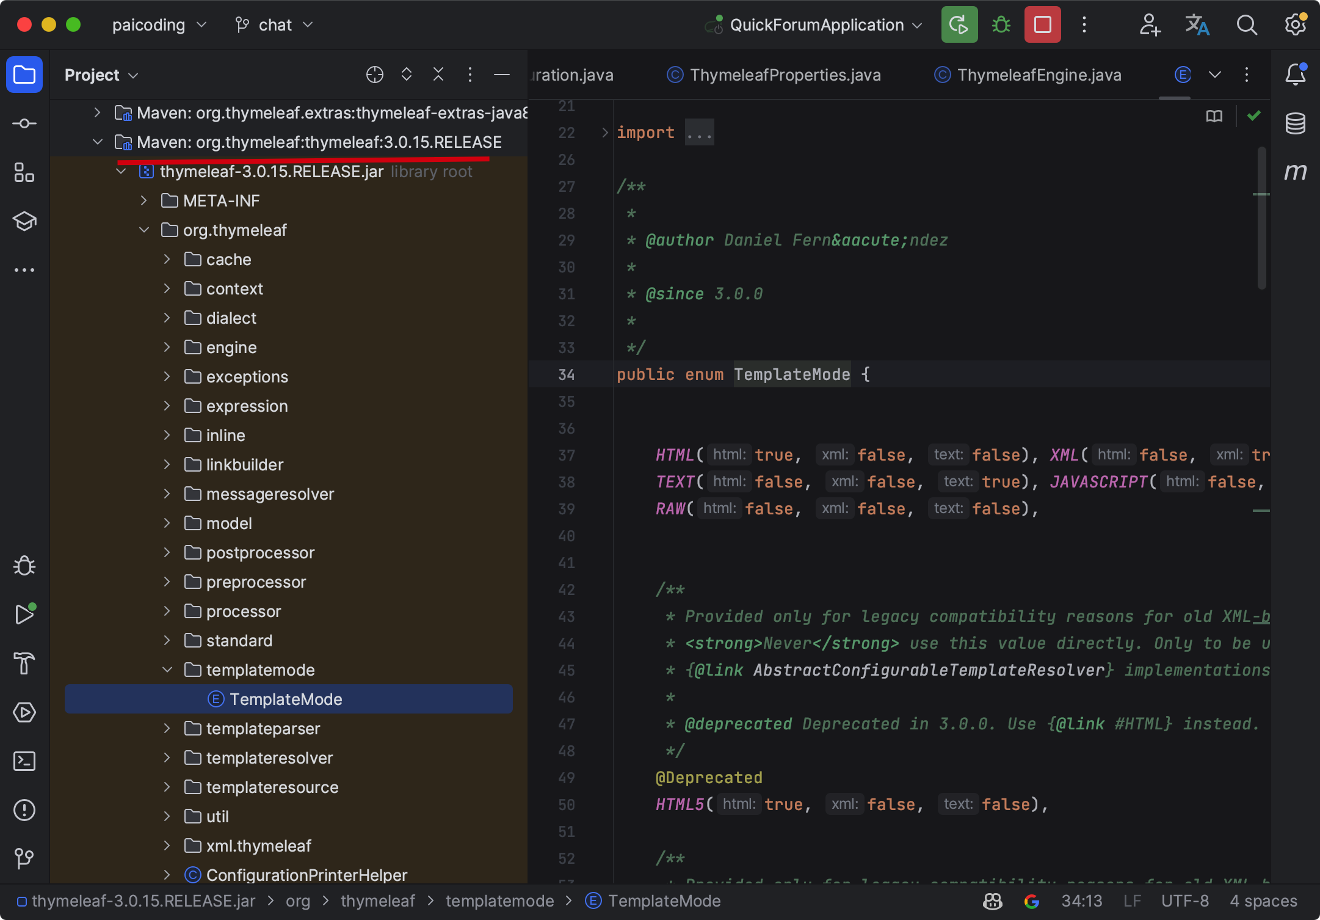This screenshot has width=1320, height=920.
Task: Open the Git version control tool window
Action: [x=24, y=859]
